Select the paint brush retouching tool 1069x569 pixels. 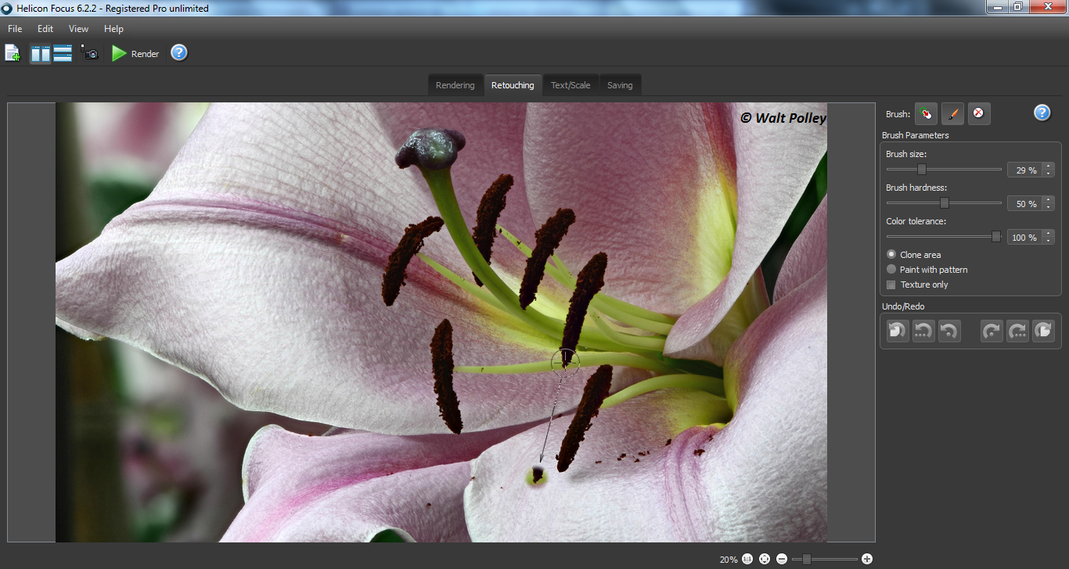(952, 113)
